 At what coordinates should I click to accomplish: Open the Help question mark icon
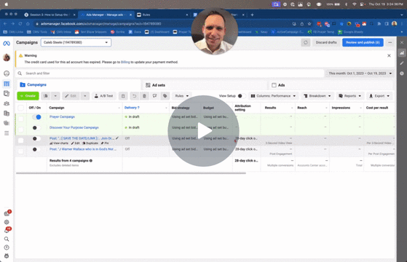click(7, 247)
